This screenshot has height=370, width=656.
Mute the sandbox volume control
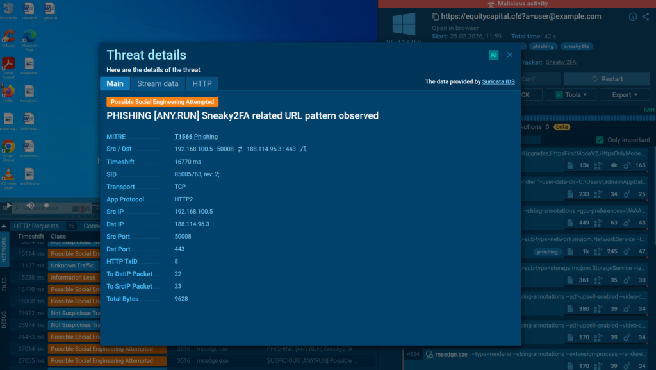[30, 206]
